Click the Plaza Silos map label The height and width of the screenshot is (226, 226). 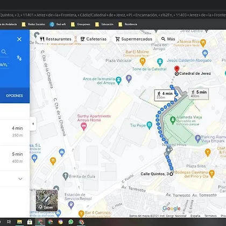[196, 166]
